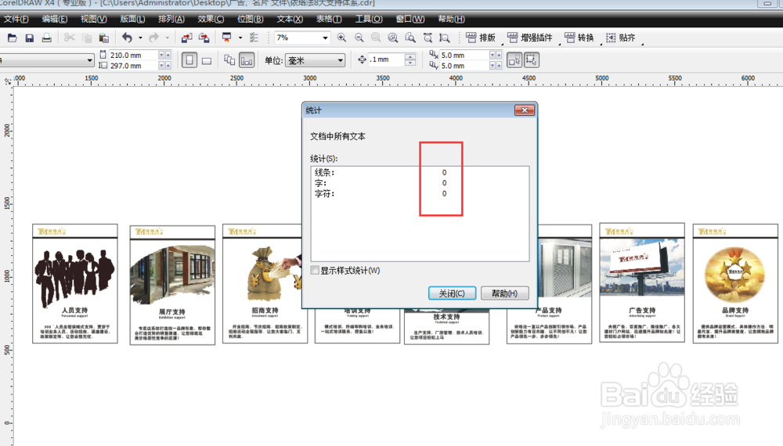Click the Redo arrow
This screenshot has height=446, width=783.
pos(154,38)
